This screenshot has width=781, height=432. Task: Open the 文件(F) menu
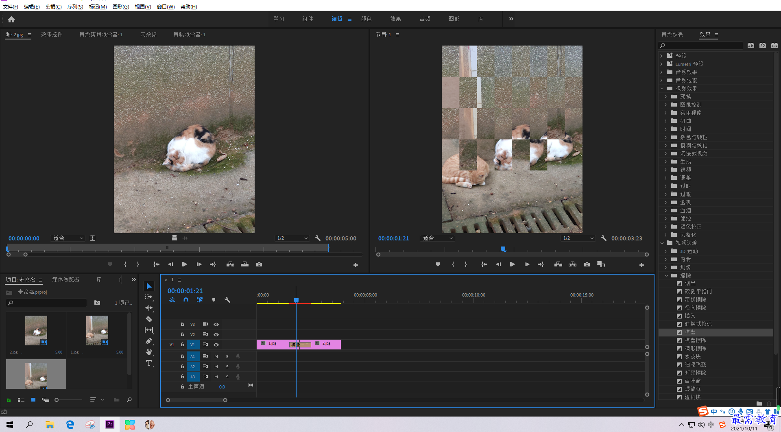point(10,7)
